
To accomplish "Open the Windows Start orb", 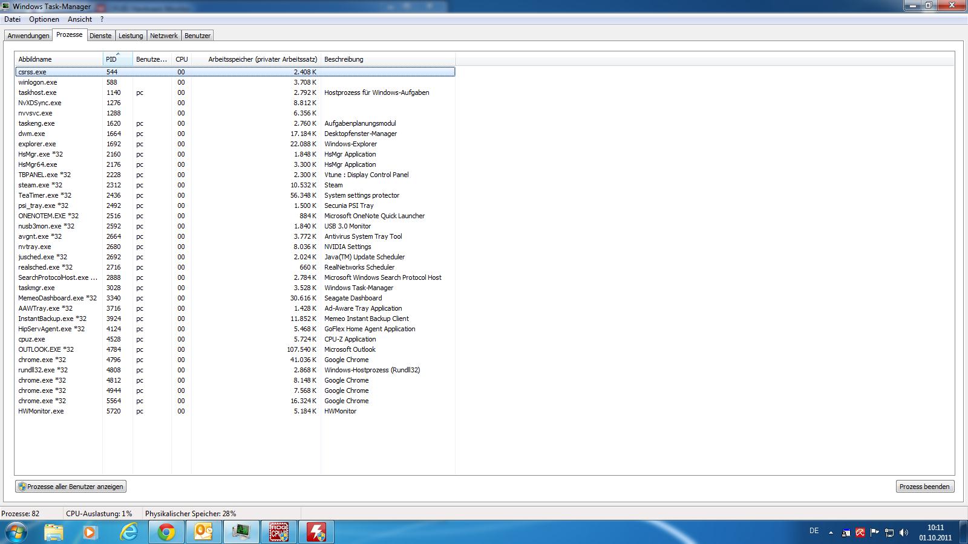I will point(16,532).
